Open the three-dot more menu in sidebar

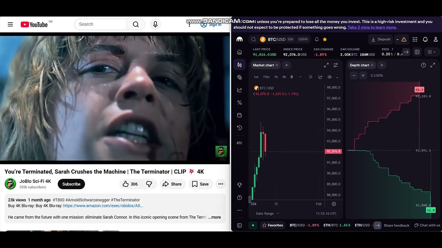(239, 210)
